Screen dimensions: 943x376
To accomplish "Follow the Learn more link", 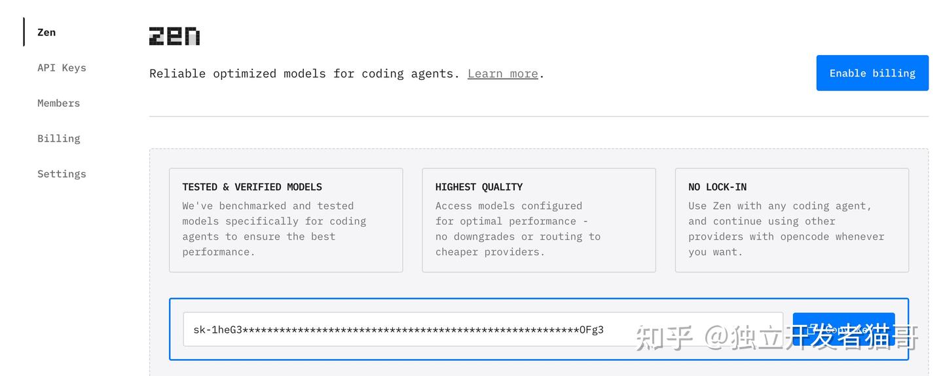I will 502,73.
